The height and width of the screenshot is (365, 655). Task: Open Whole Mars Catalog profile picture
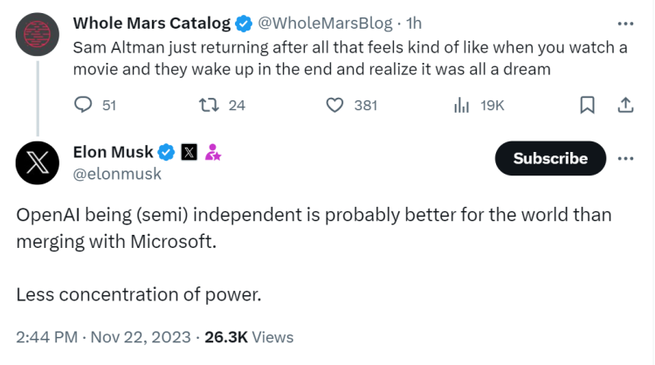37,35
